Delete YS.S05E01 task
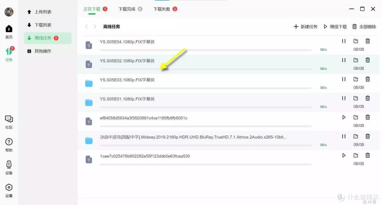The image size is (382, 205). pyautogui.click(x=367, y=98)
